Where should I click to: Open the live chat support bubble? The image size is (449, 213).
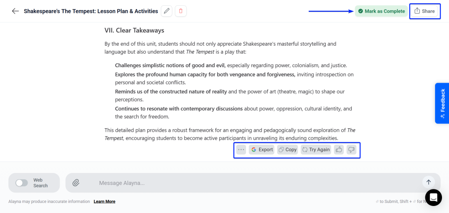tap(433, 198)
